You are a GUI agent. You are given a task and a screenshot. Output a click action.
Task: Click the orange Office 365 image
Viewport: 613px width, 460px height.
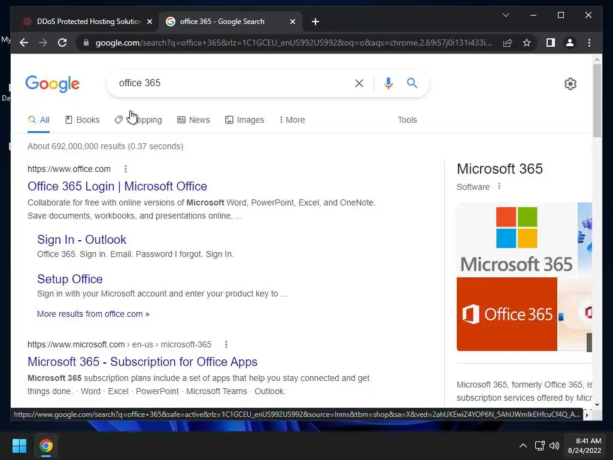click(x=506, y=314)
